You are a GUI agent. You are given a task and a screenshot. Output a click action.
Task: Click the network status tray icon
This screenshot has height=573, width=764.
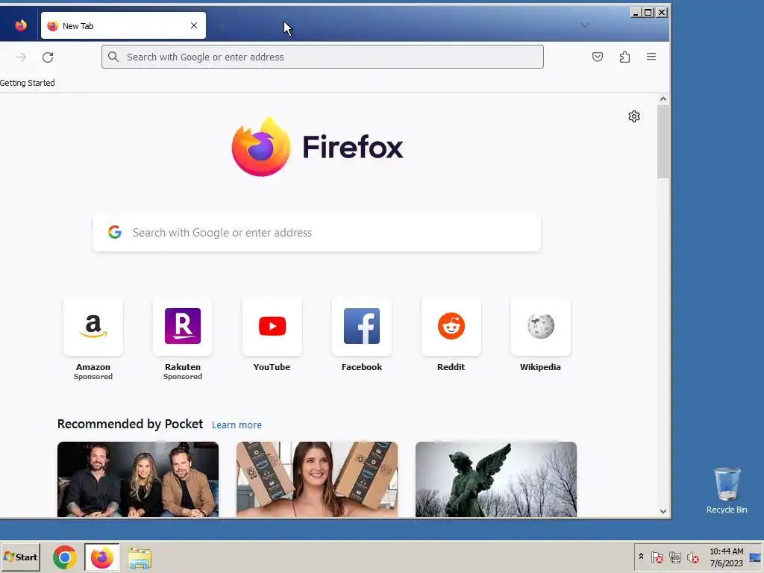674,557
